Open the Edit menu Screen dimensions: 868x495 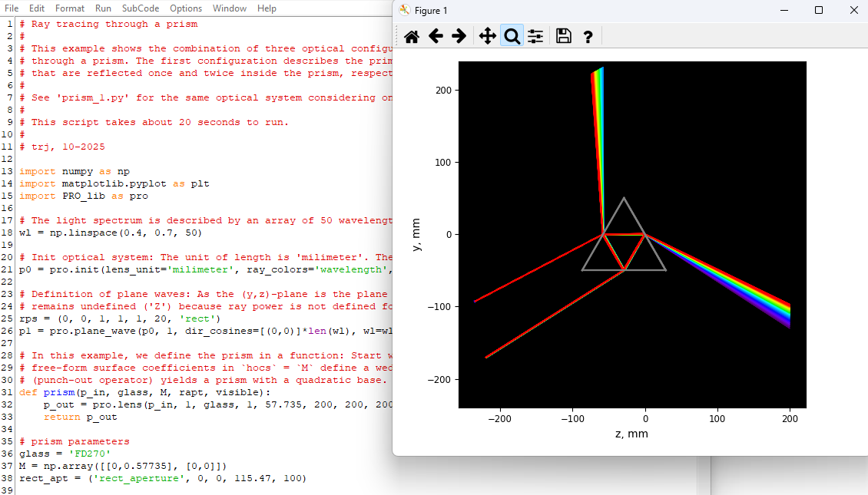(x=37, y=8)
